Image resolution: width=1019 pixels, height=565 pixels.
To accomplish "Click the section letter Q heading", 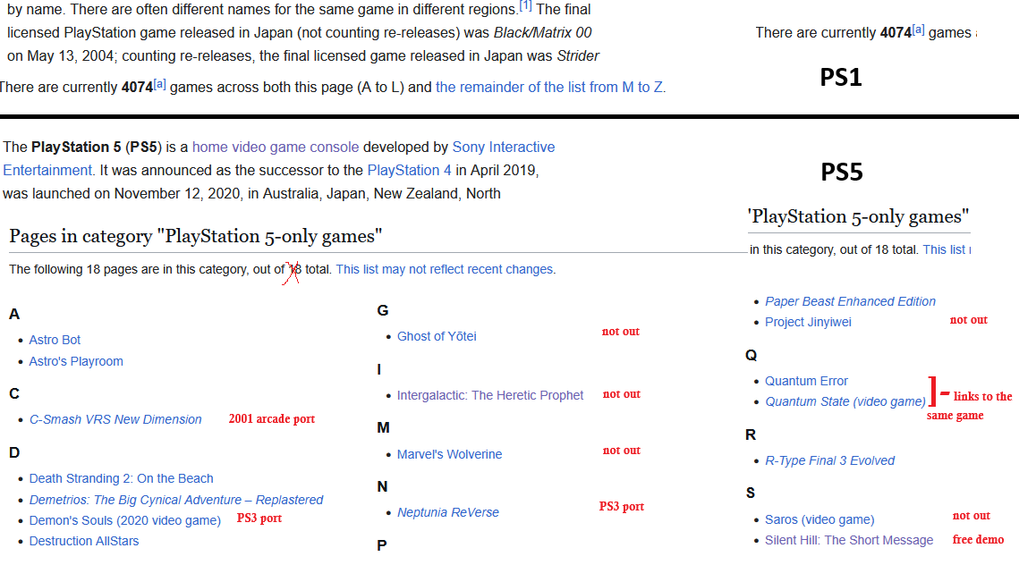I will tap(752, 355).
